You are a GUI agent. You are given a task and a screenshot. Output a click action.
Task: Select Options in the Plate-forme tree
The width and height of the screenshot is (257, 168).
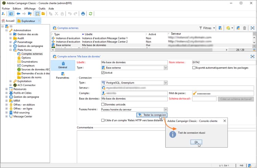click(x=26, y=58)
